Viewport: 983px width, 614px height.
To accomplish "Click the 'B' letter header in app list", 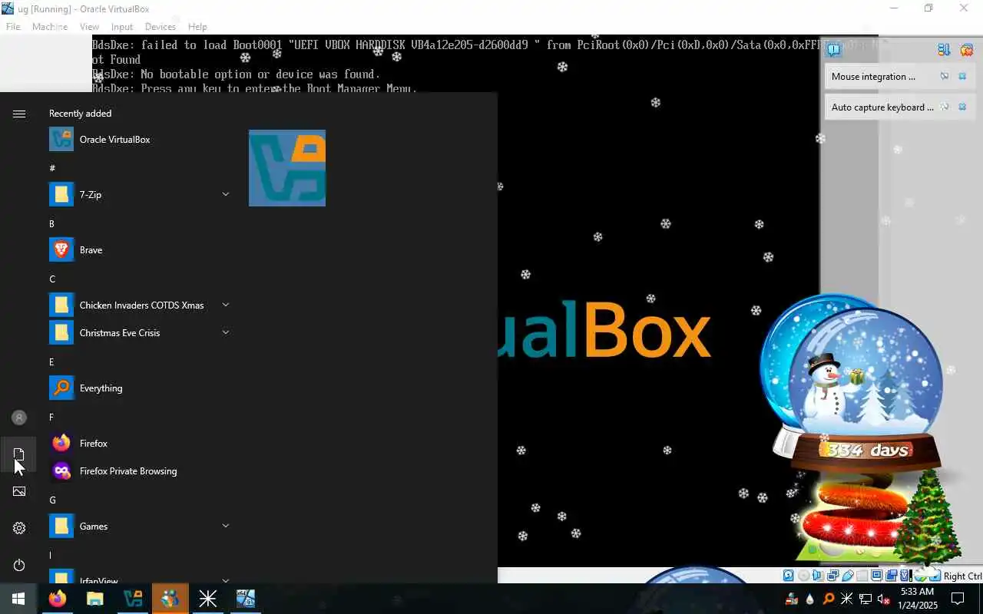I will pos(51,223).
